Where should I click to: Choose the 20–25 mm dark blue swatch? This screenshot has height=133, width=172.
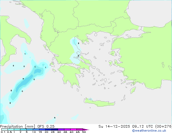49,129
